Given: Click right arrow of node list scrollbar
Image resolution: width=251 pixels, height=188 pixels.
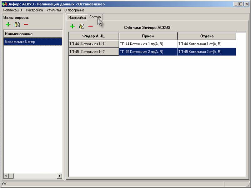Looking at the screenshot, I should (x=60, y=176).
